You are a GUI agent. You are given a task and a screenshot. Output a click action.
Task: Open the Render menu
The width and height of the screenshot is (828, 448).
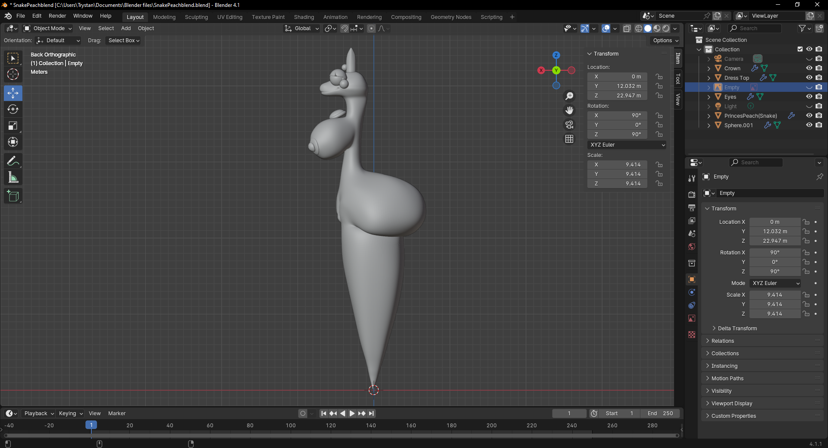(x=57, y=16)
